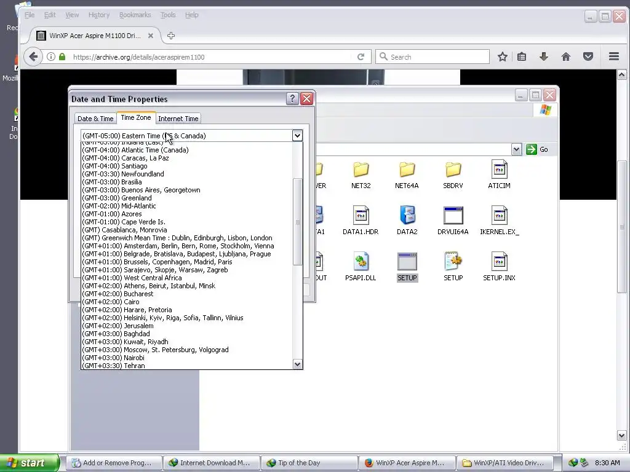Select the IKERNEL.EX_ file

[500, 221]
